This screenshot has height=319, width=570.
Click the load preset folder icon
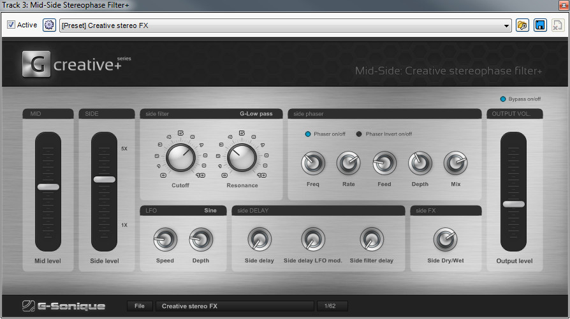point(522,25)
